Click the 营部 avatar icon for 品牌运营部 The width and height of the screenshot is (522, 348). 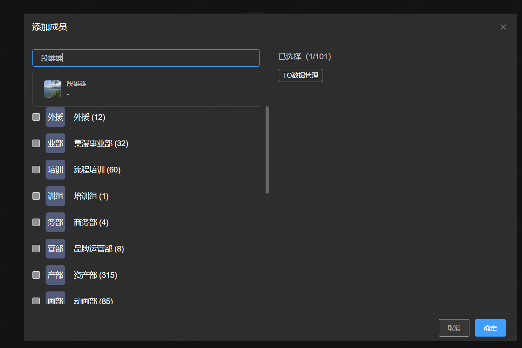coord(55,249)
